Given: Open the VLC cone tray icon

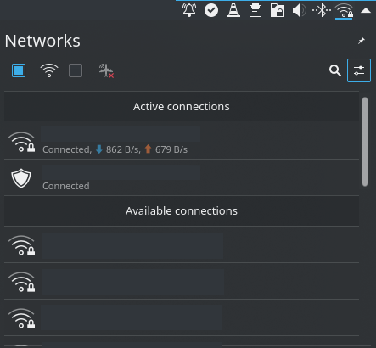Looking at the screenshot, I should click(x=233, y=10).
